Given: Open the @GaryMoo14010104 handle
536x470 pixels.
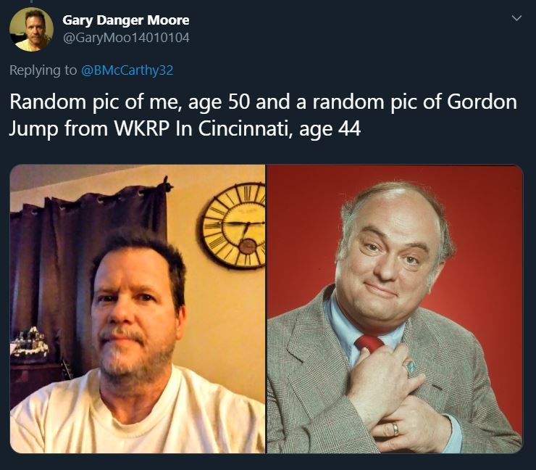Looking at the screenshot, I should click(x=126, y=38).
